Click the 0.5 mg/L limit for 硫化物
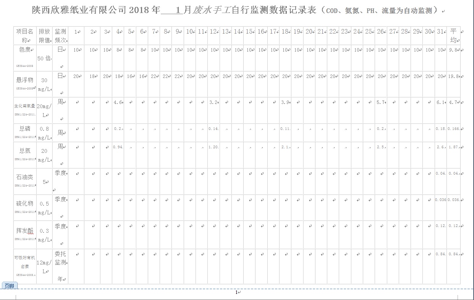The height and width of the screenshot is (300, 474). click(44, 208)
